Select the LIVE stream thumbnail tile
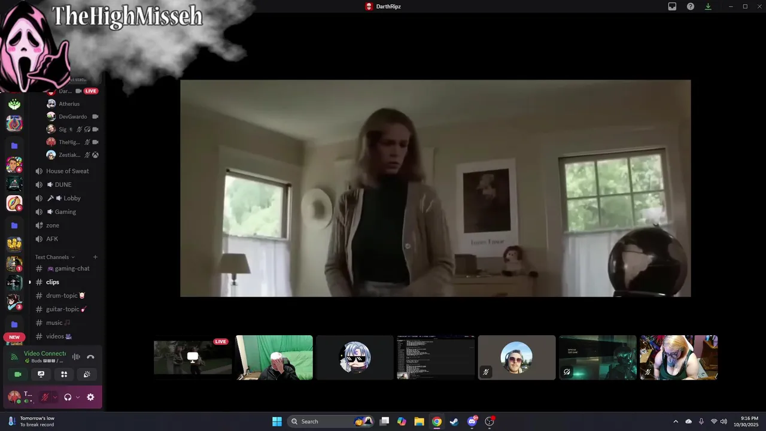This screenshot has height=431, width=766. click(x=193, y=357)
